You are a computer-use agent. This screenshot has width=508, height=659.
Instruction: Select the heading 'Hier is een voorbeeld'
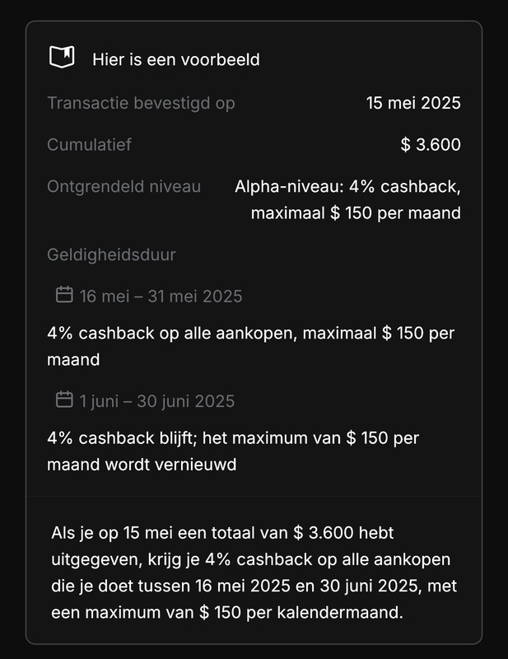pyautogui.click(x=165, y=58)
